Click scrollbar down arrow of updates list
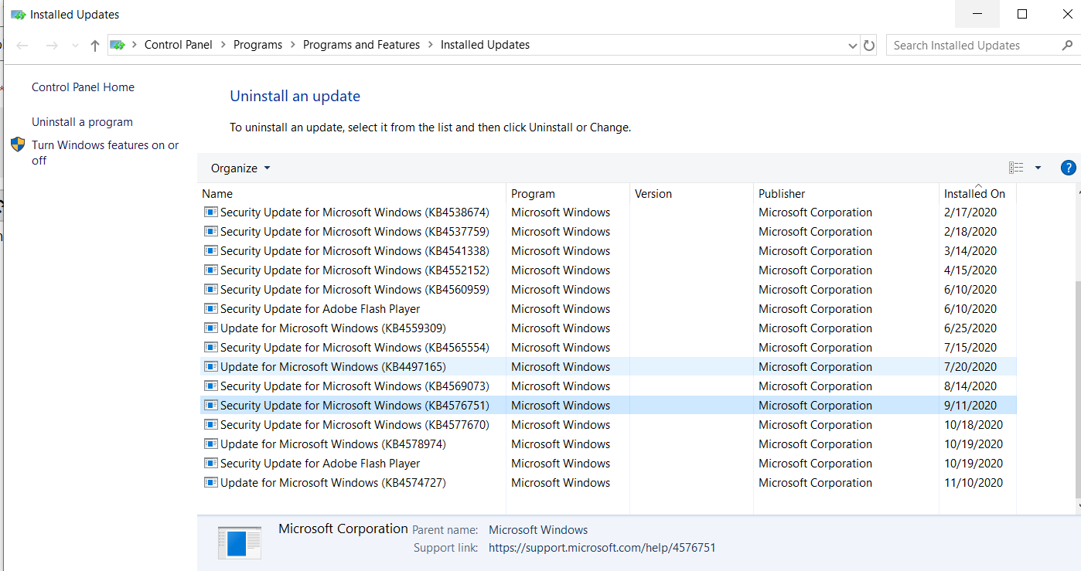1081x571 pixels. (x=1079, y=506)
